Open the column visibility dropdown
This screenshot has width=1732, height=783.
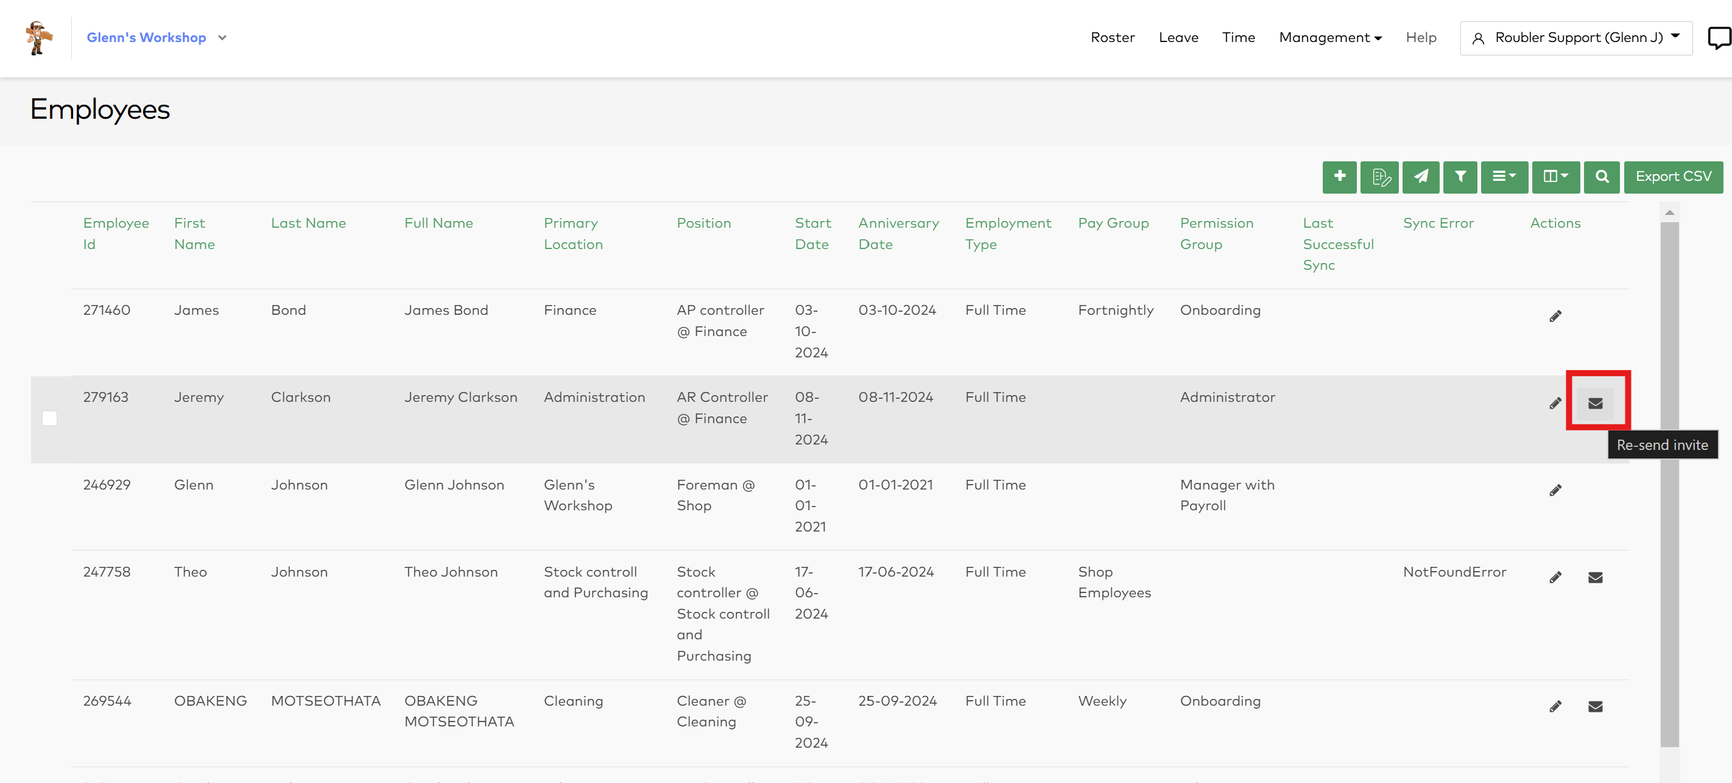(1555, 177)
